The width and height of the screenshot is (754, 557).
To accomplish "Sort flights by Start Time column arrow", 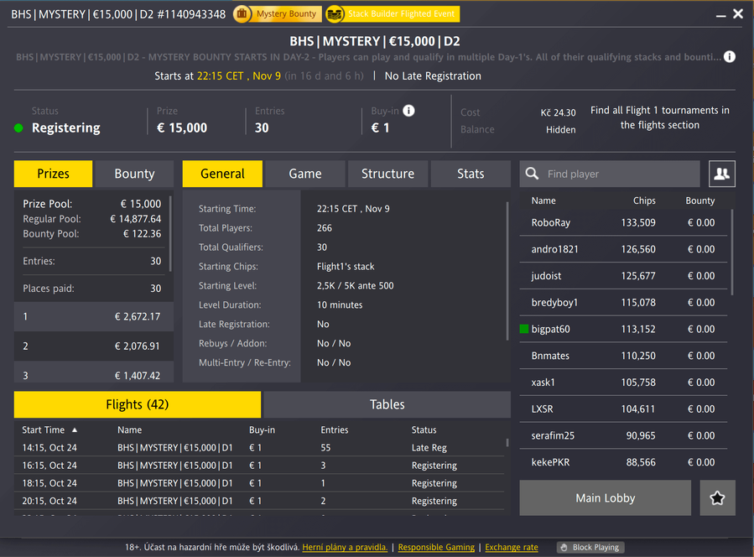I will coord(75,429).
